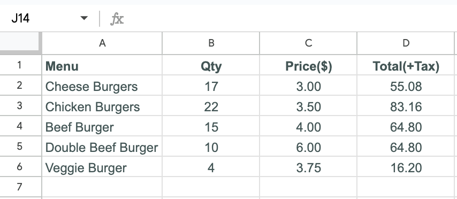The height and width of the screenshot is (199, 457).
Task: Select the total 83.16 cell
Action: pos(406,106)
